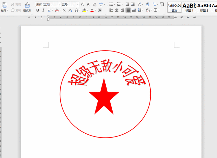Select the 正文 body text style
Viewport: 217px width, 158px height.
coord(174,7)
